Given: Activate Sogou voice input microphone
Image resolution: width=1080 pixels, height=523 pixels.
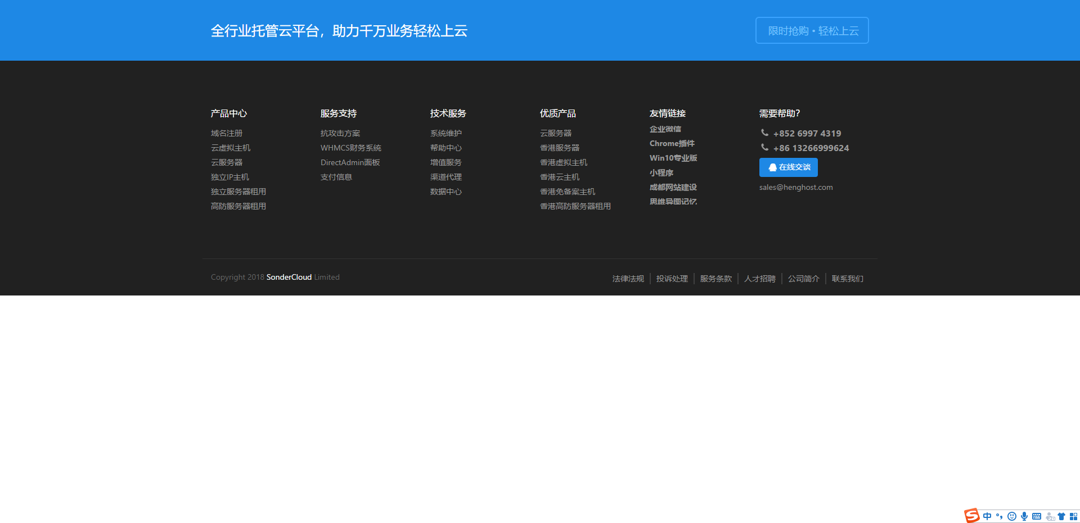Looking at the screenshot, I should [1024, 516].
